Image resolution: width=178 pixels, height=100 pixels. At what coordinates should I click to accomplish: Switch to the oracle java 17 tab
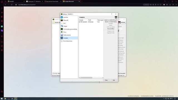pyautogui.click(x=34, y=1)
